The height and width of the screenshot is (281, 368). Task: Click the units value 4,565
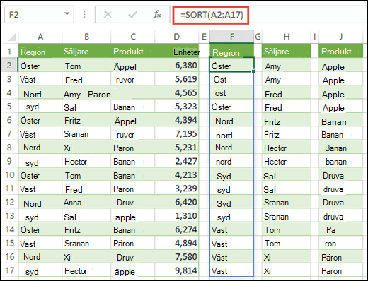coord(186,92)
